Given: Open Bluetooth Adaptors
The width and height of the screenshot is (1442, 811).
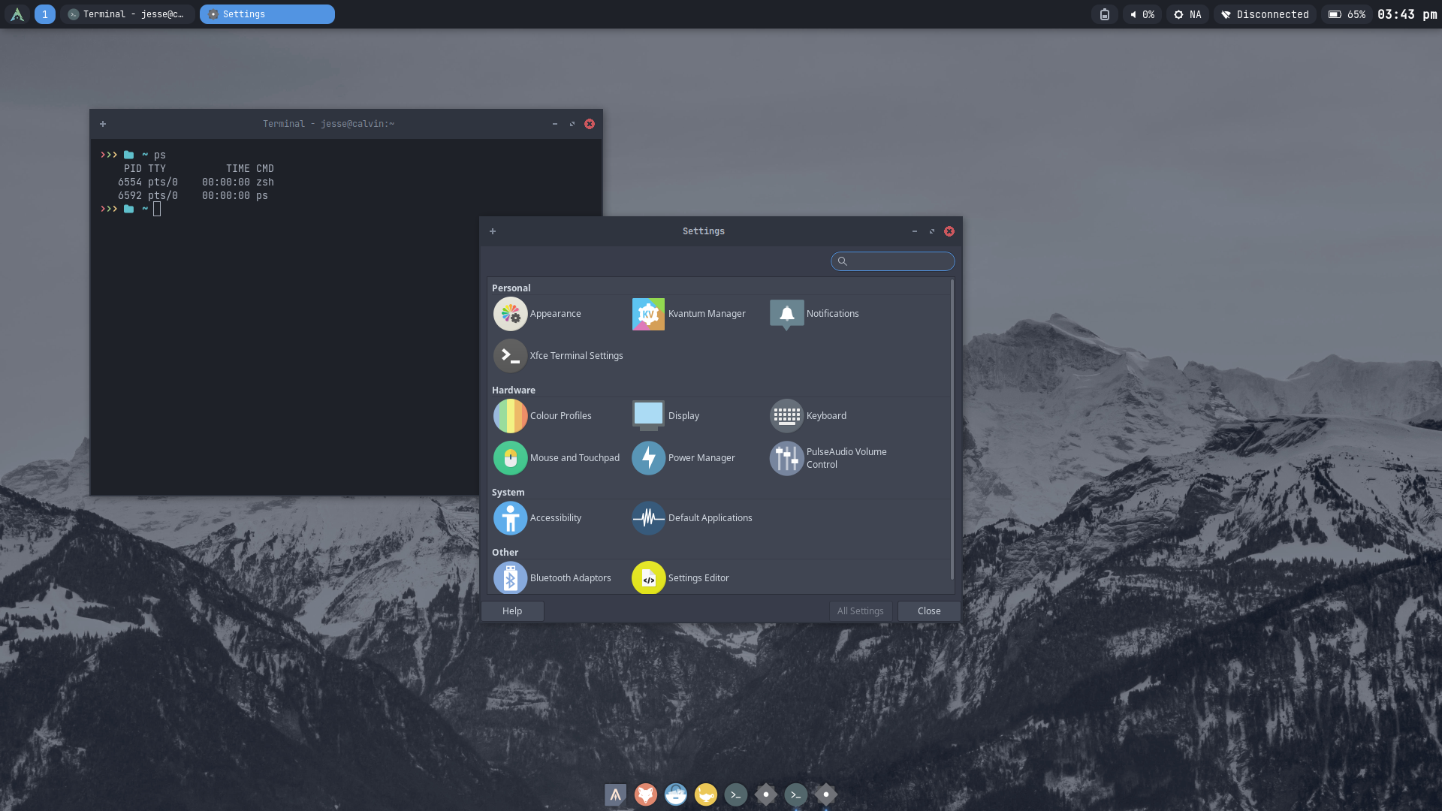Looking at the screenshot, I should click(553, 578).
